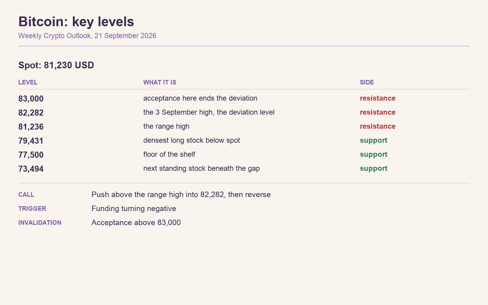This screenshot has height=305, width=488.
Task: Click the 'Weekly Crypto Outlook, 21 September 2026' subtitle
Action: pyautogui.click(x=87, y=36)
